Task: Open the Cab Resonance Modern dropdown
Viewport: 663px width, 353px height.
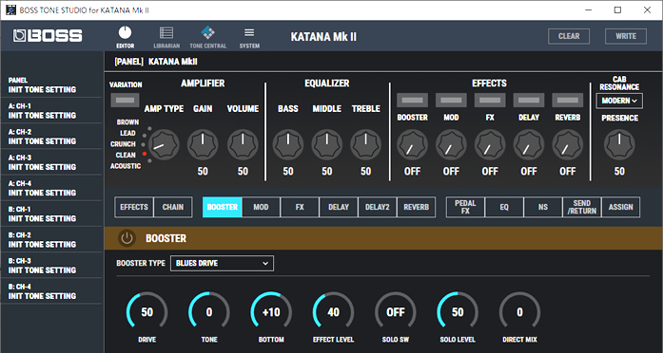Action: [x=619, y=101]
